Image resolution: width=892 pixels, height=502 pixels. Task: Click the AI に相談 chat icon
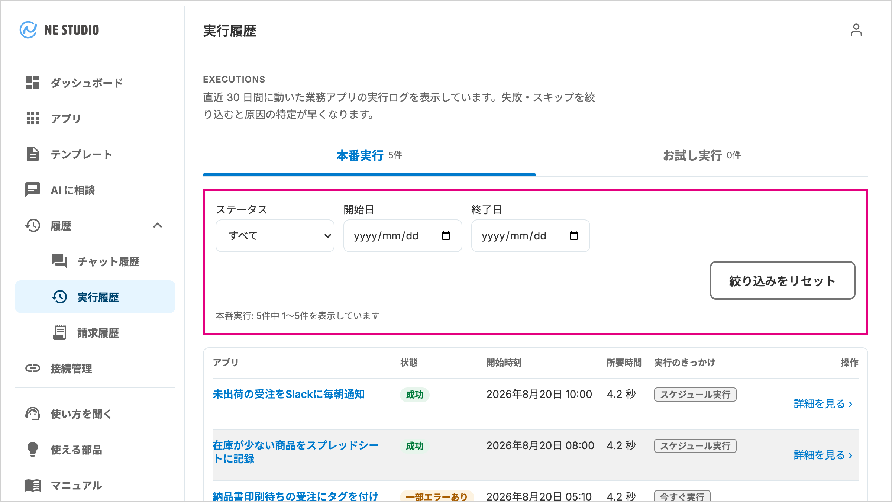coord(33,190)
